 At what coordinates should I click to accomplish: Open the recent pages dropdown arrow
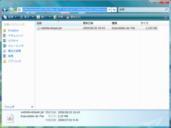pos(15,10)
